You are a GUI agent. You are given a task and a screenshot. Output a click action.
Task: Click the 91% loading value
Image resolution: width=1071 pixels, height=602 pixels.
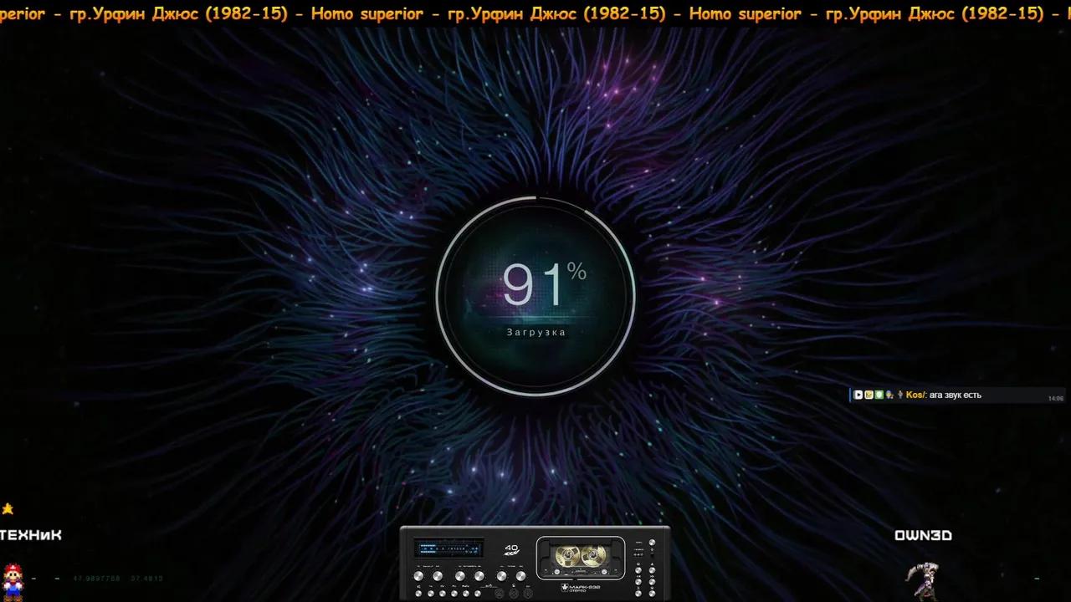544,284
